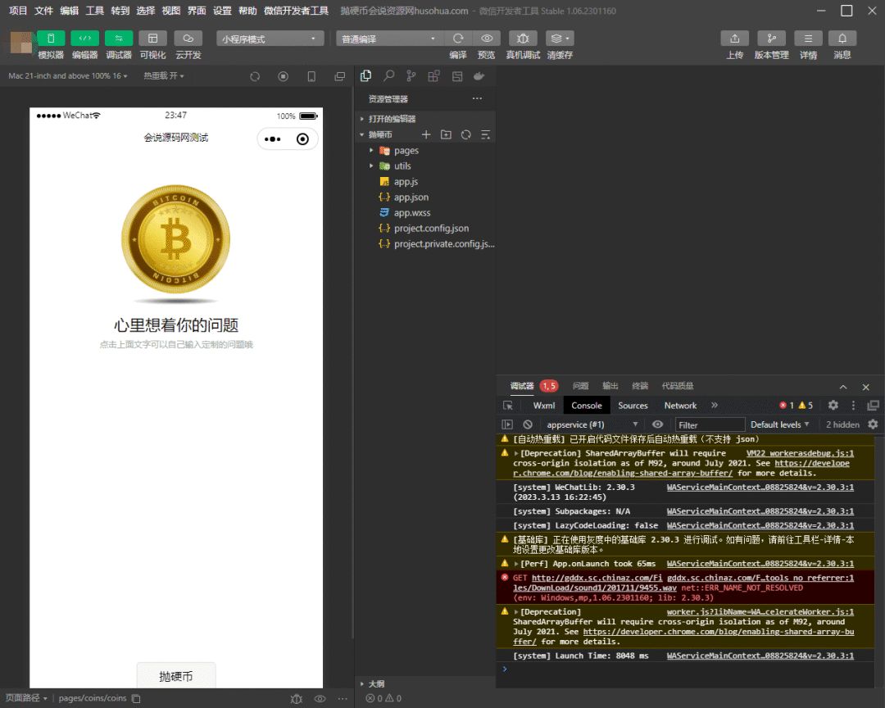Open the 文件 menu
This screenshot has width=885, height=708.
tap(43, 11)
